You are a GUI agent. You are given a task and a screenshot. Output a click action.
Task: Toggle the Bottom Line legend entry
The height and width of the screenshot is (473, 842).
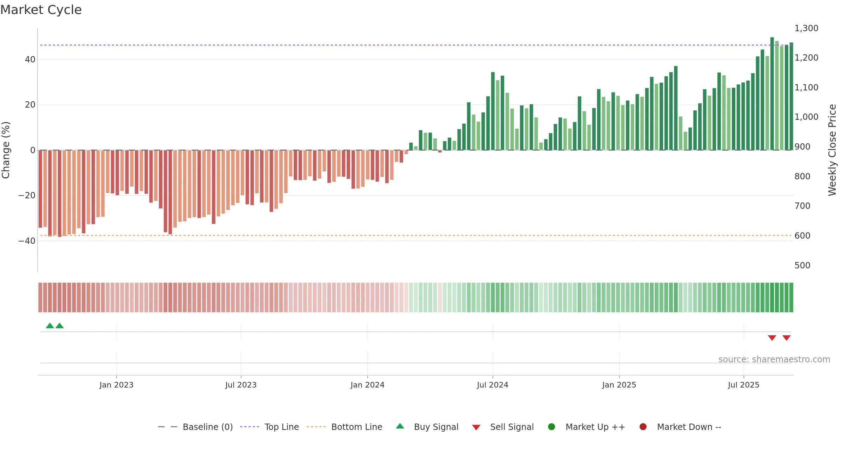coord(345,427)
